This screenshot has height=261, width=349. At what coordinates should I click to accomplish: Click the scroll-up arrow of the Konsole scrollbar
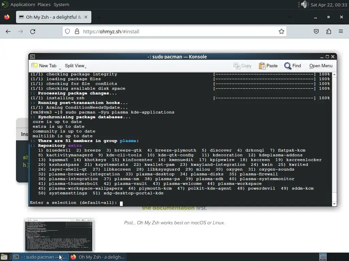(x=334, y=74)
